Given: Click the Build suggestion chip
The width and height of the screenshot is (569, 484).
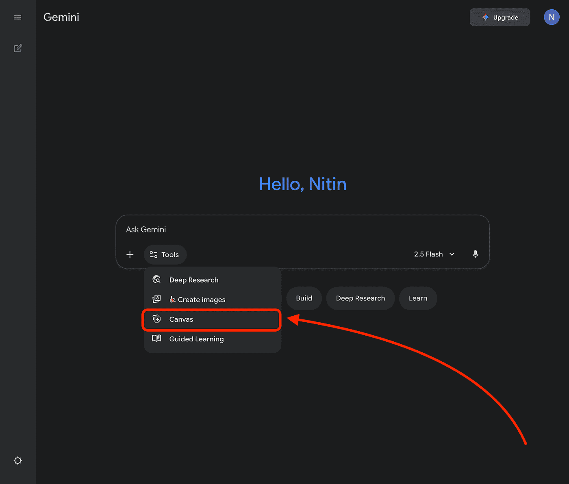Looking at the screenshot, I should click(304, 298).
